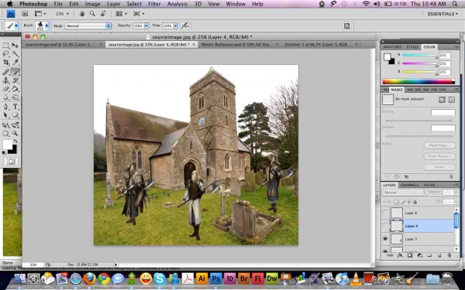
Task: Select the Shape tool
Action: coord(15,115)
